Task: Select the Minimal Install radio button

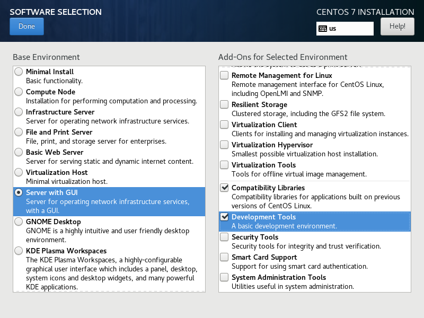Action: point(19,72)
